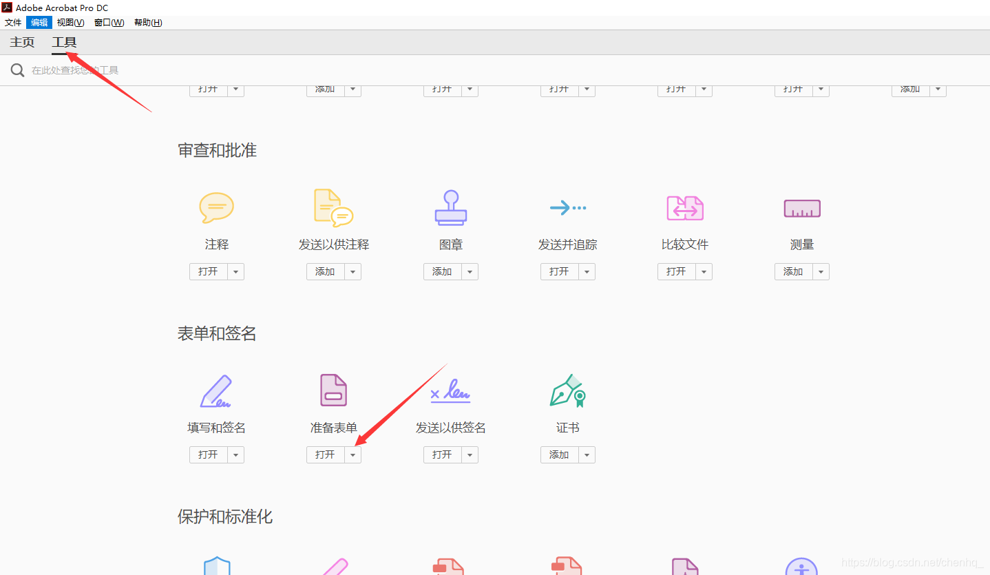
Task: Click the 注释 label text
Action: point(217,244)
